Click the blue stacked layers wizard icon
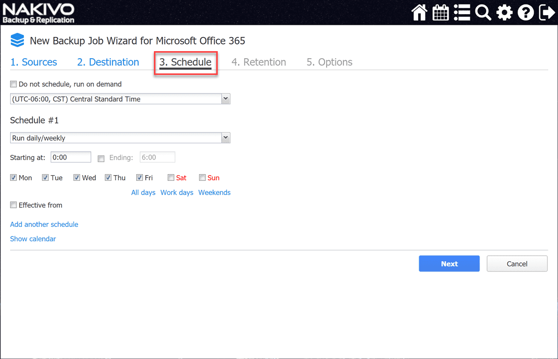This screenshot has height=359, width=558. pyautogui.click(x=17, y=40)
